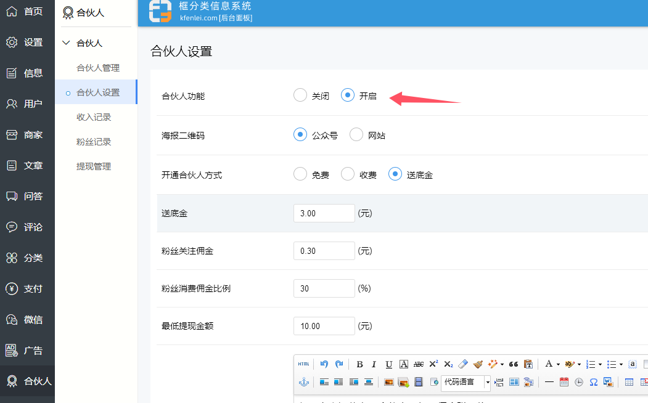This screenshot has width=648, height=403.
Task: Open the ordered list style dropdown arrow
Action: point(600,364)
